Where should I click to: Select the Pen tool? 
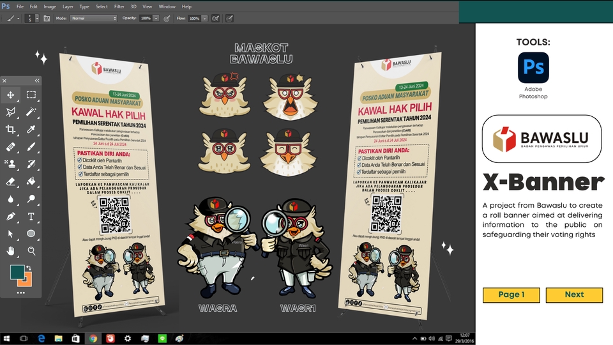tap(11, 217)
